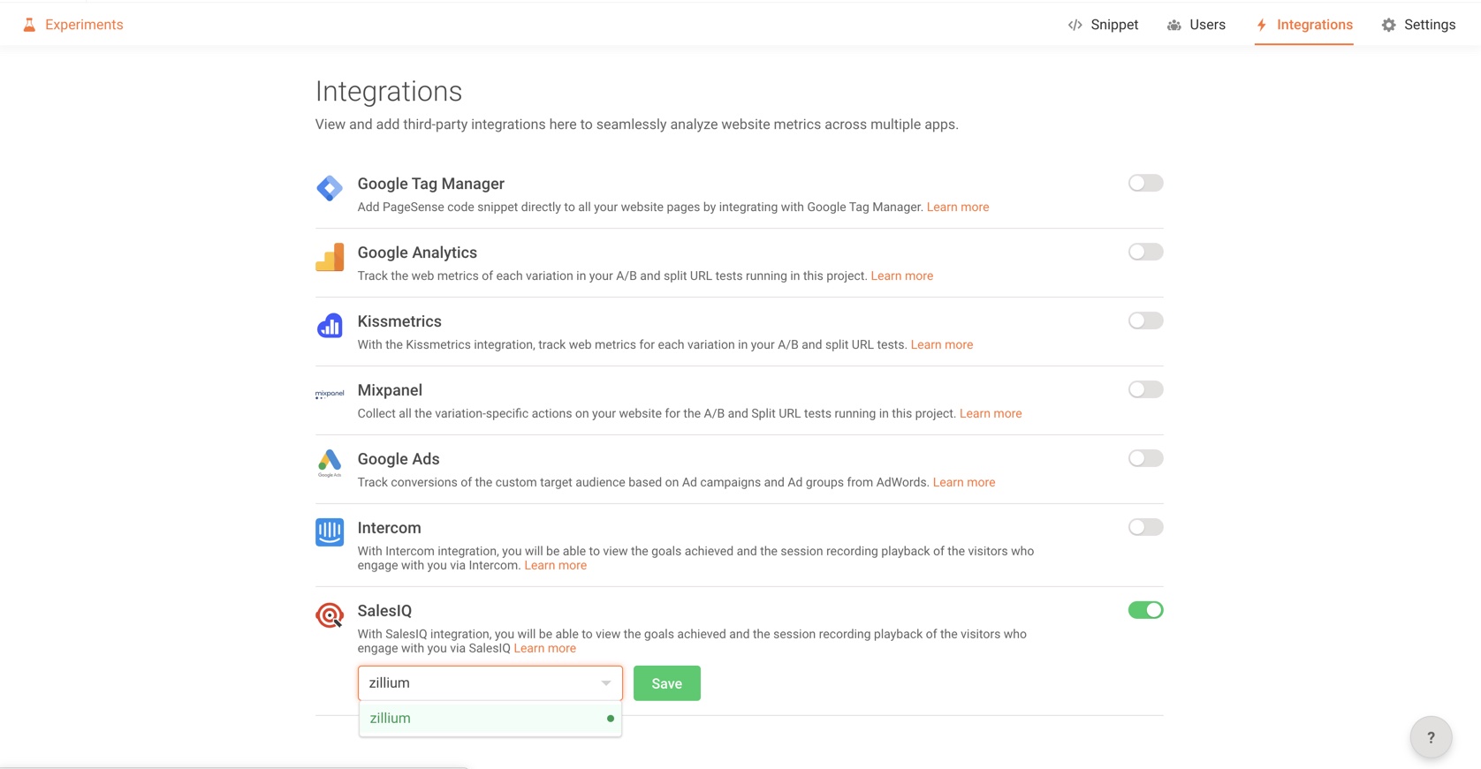Click the Intercom logo icon

[330, 532]
